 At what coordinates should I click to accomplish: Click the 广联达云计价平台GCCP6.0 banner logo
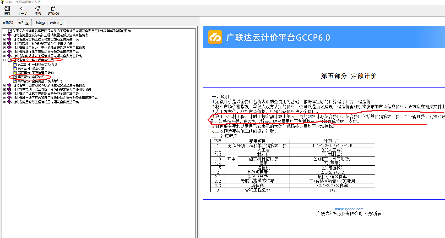[x=215, y=37]
